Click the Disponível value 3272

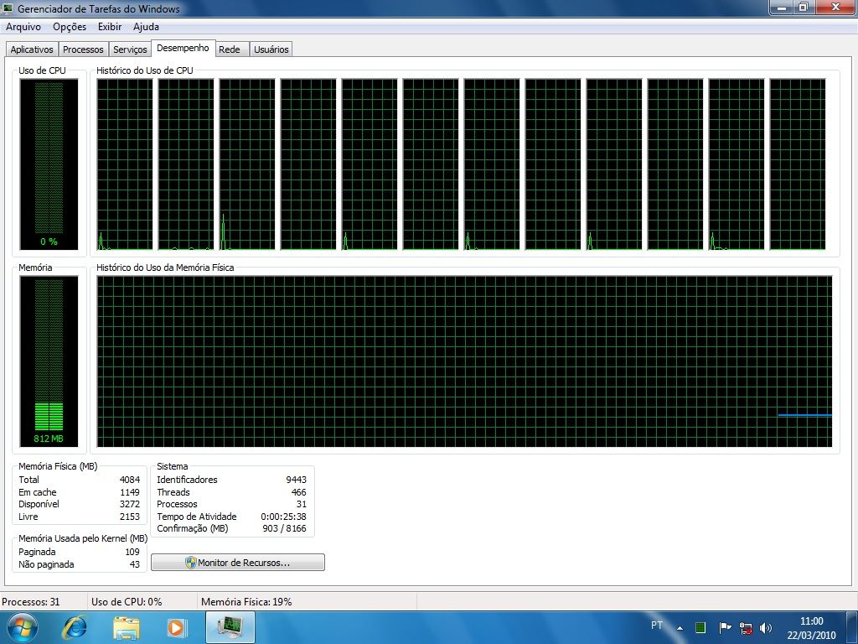(130, 504)
